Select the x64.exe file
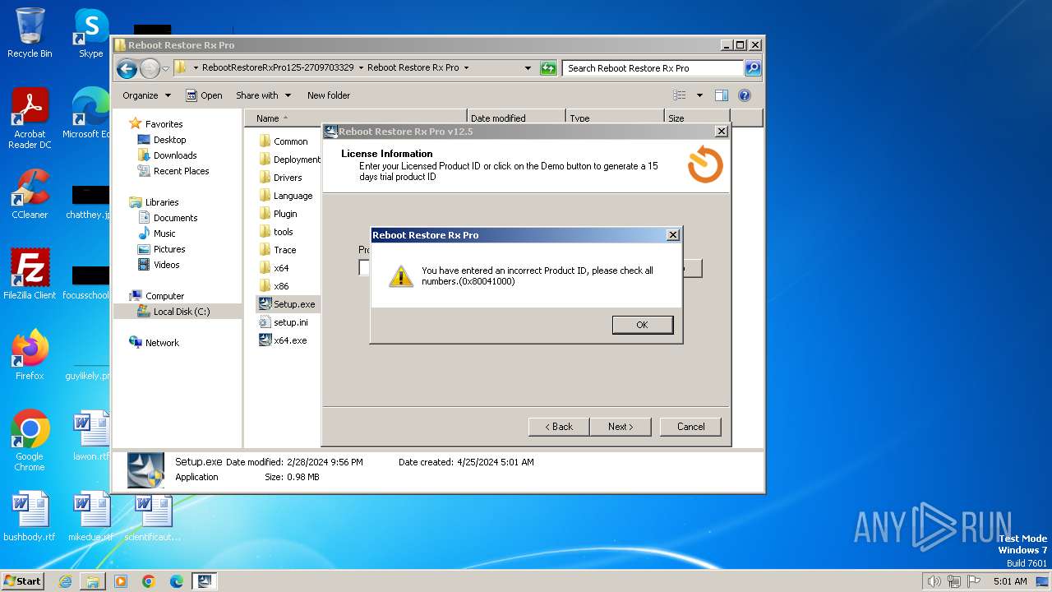 283,340
